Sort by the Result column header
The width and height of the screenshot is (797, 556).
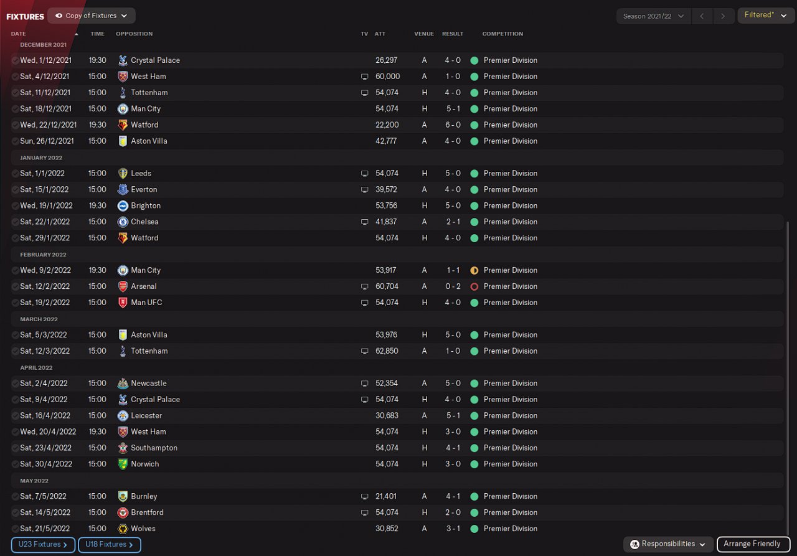tap(453, 34)
